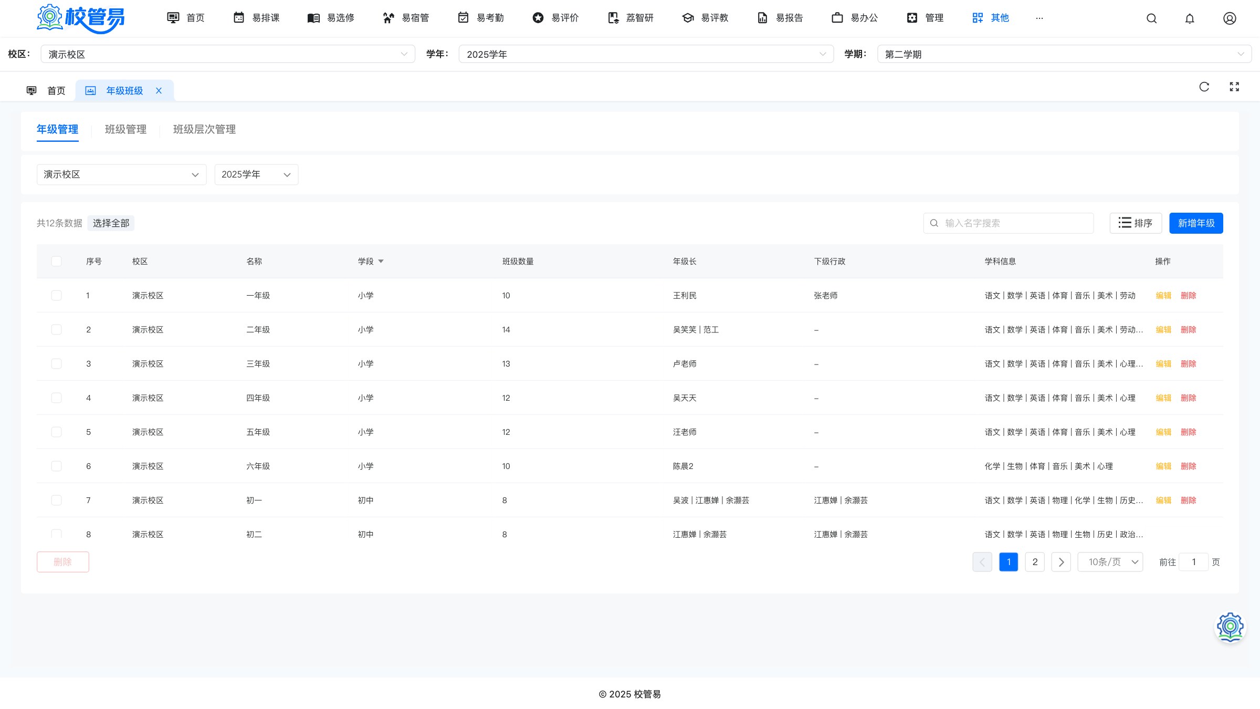Click current page 1 button
This screenshot has width=1260, height=709.
click(1009, 562)
